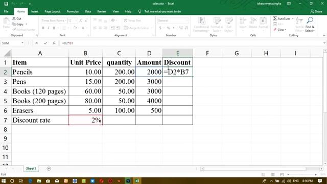Image resolution: width=327 pixels, height=184 pixels.
Task: Save the workbook using the quick-access icon
Action: pos(6,4)
